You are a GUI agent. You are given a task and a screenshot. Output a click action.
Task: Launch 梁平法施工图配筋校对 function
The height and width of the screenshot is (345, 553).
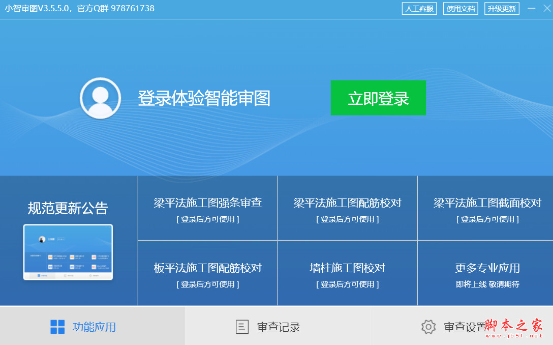[x=347, y=208]
